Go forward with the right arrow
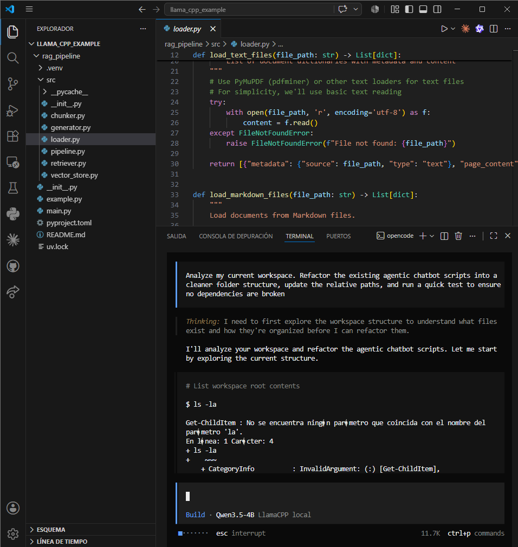Screen dimensions: 518x547 click(x=156, y=9)
